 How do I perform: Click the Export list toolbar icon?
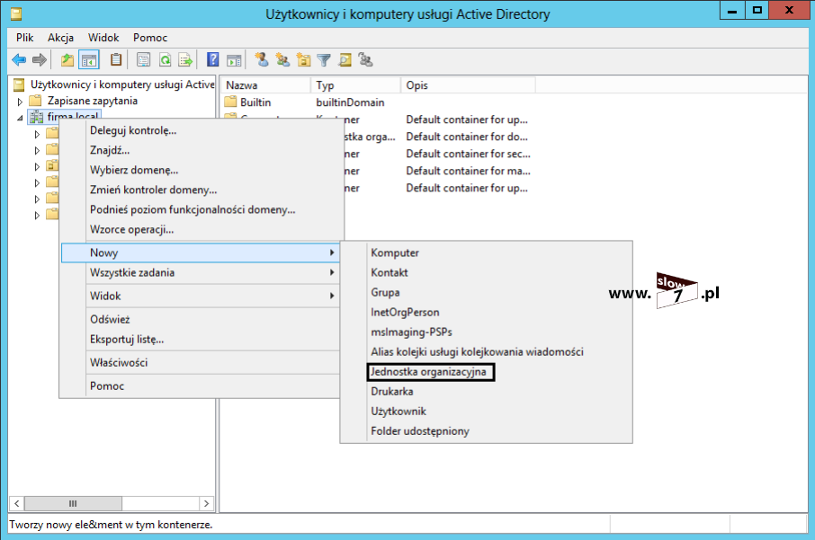(x=185, y=60)
